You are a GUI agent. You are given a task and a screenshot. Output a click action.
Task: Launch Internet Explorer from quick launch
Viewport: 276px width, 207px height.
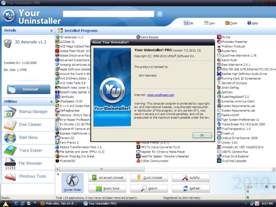pyautogui.click(x=23, y=204)
